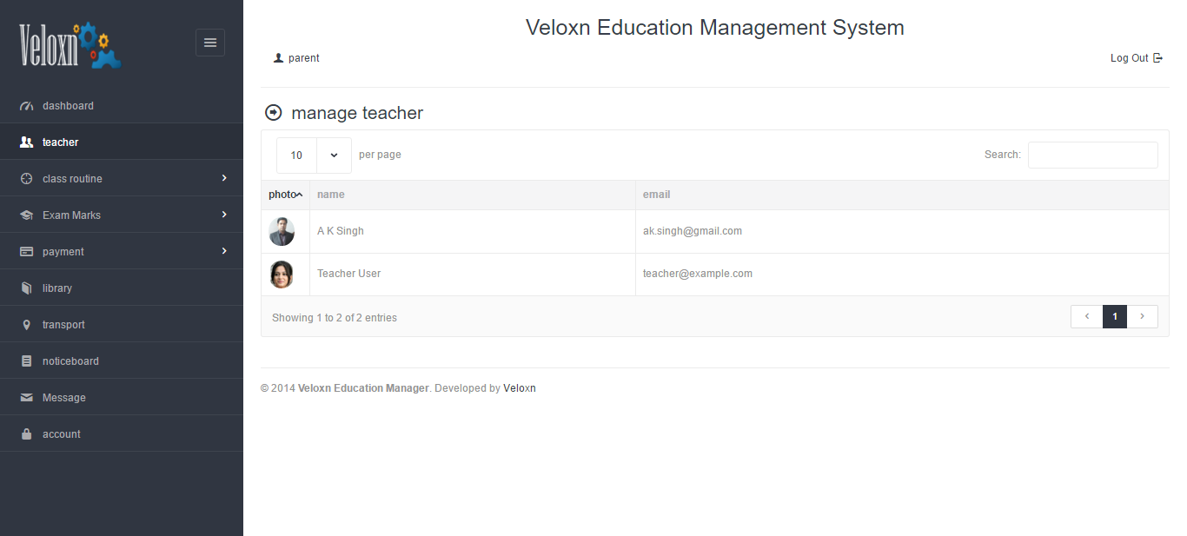Click the dashboard gauge icon

(26, 106)
